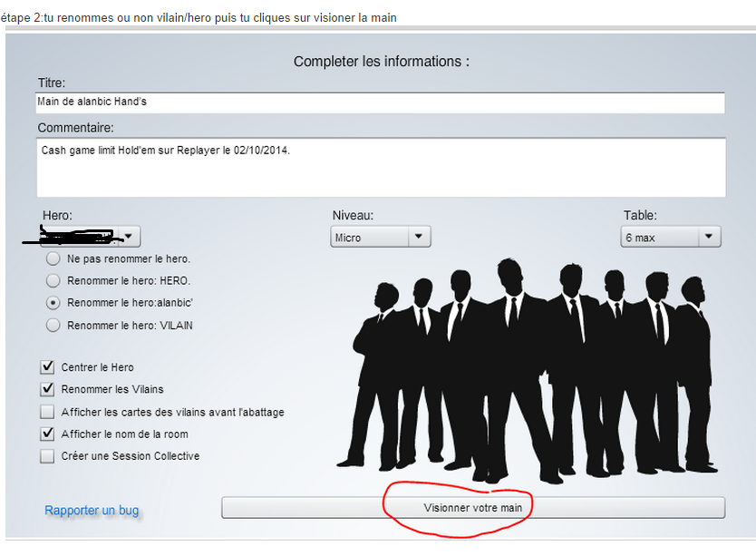
Task: Click 'Visionner votre main' button
Action: pyautogui.click(x=473, y=508)
